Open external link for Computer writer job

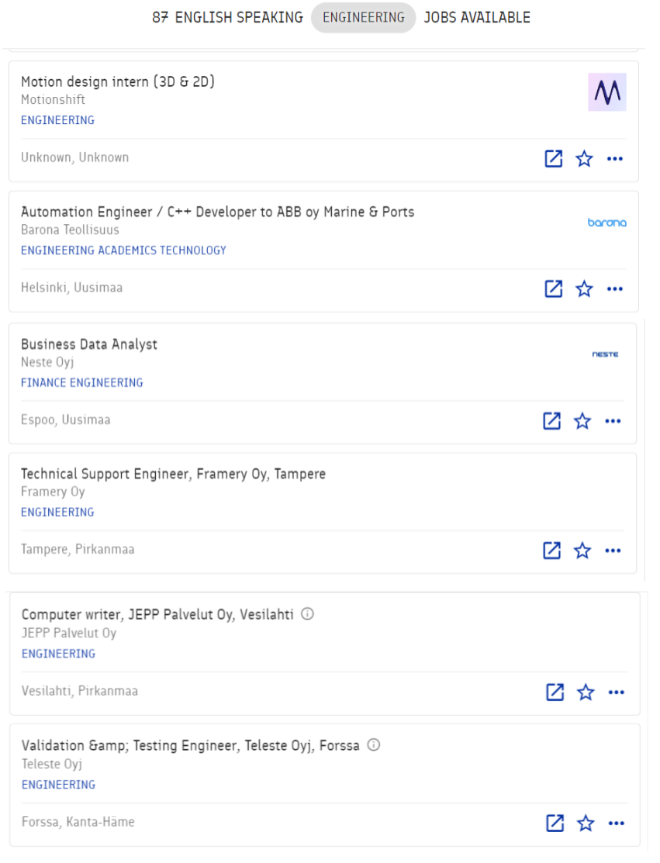(555, 692)
